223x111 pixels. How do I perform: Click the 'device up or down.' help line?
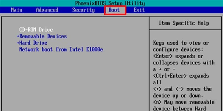(178, 96)
